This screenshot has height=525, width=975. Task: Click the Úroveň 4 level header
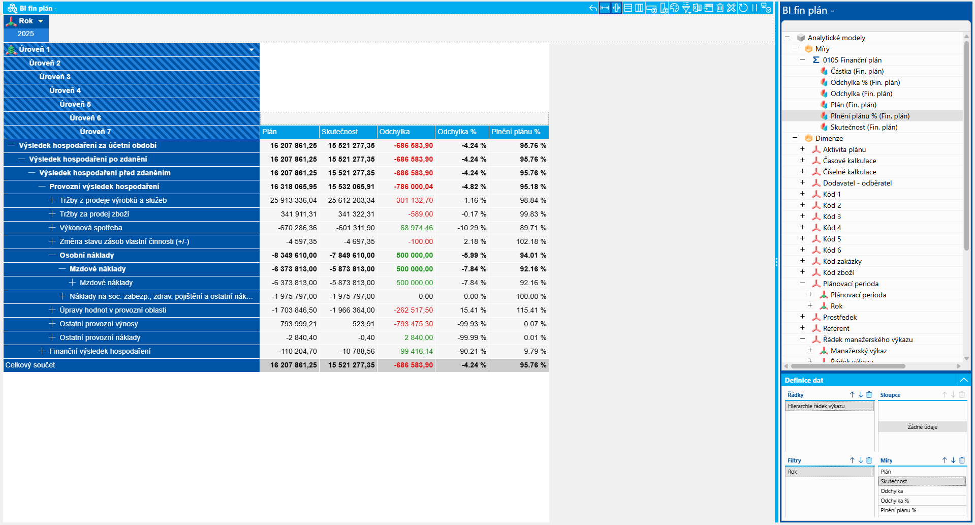pos(132,90)
